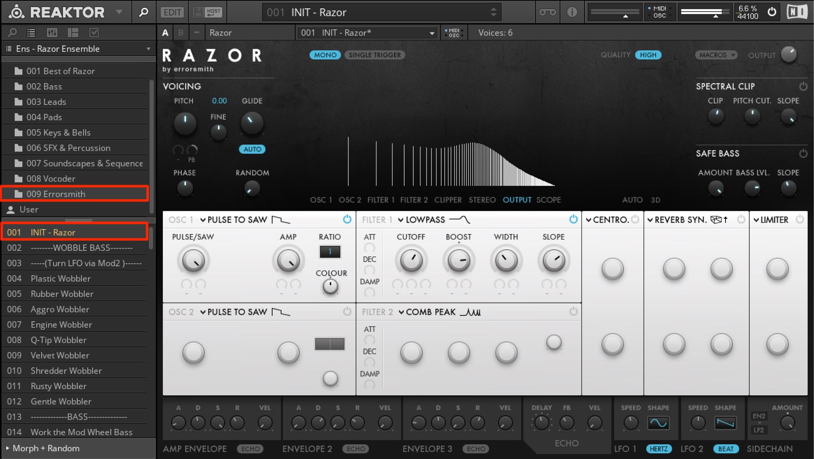Open the FILTER 2 COMB PEAK type dropdown
The width and height of the screenshot is (814, 459).
coord(439,312)
